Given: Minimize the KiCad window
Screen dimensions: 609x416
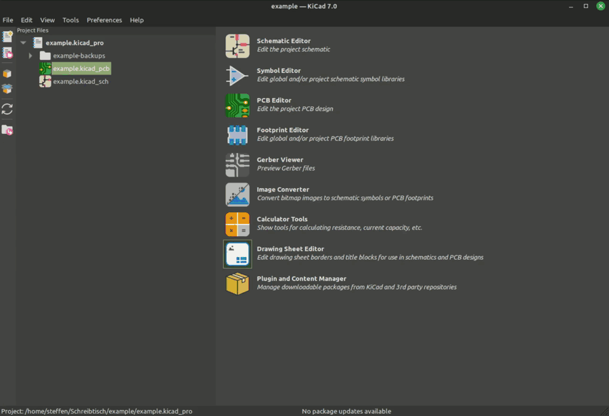Looking at the screenshot, I should pyautogui.click(x=571, y=6).
